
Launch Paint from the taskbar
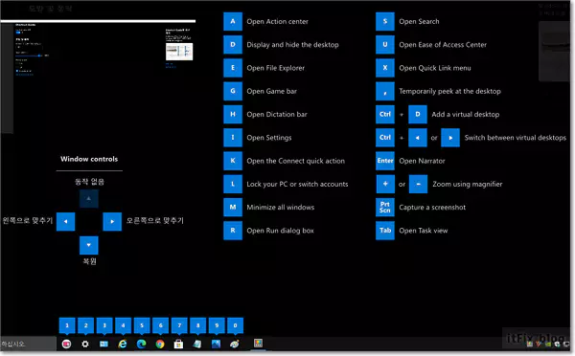[235, 344]
